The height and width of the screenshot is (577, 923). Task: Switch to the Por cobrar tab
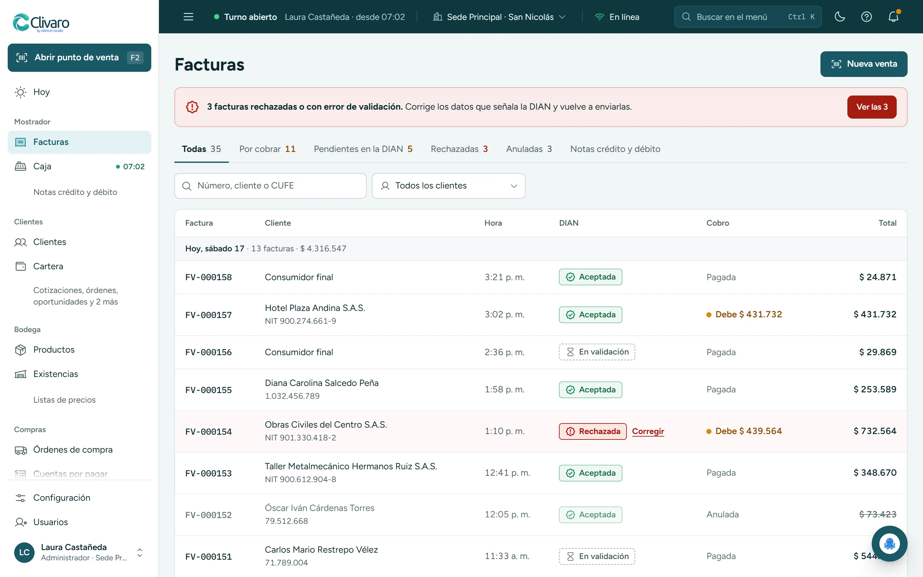click(x=267, y=149)
